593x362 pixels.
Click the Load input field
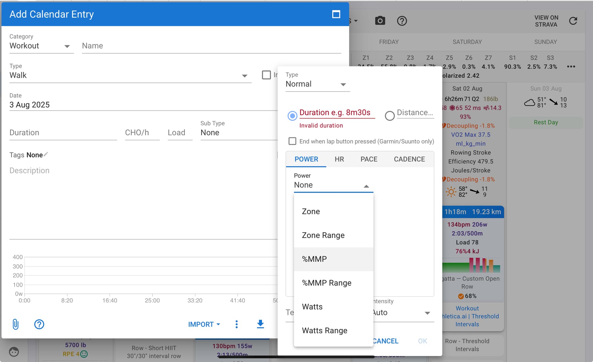pyautogui.click(x=180, y=133)
